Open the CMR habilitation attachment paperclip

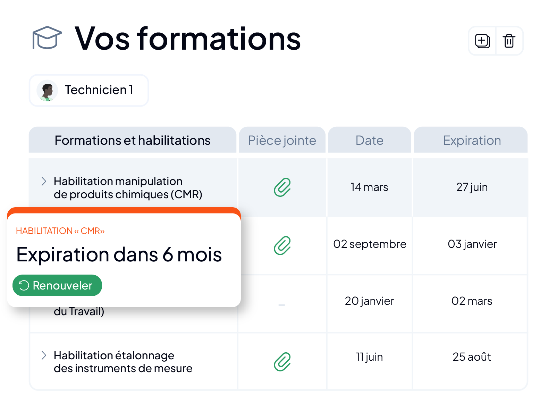point(282,187)
